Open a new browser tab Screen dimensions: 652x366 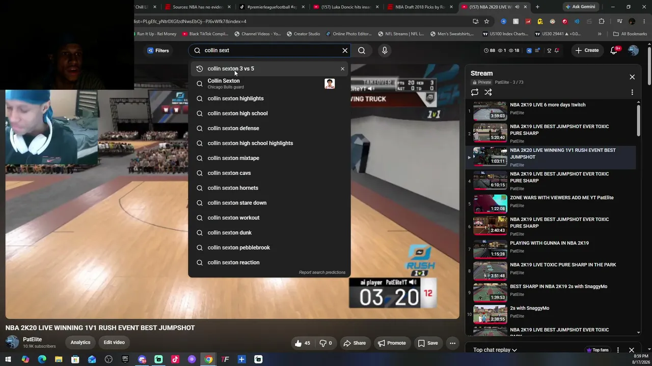click(x=537, y=7)
